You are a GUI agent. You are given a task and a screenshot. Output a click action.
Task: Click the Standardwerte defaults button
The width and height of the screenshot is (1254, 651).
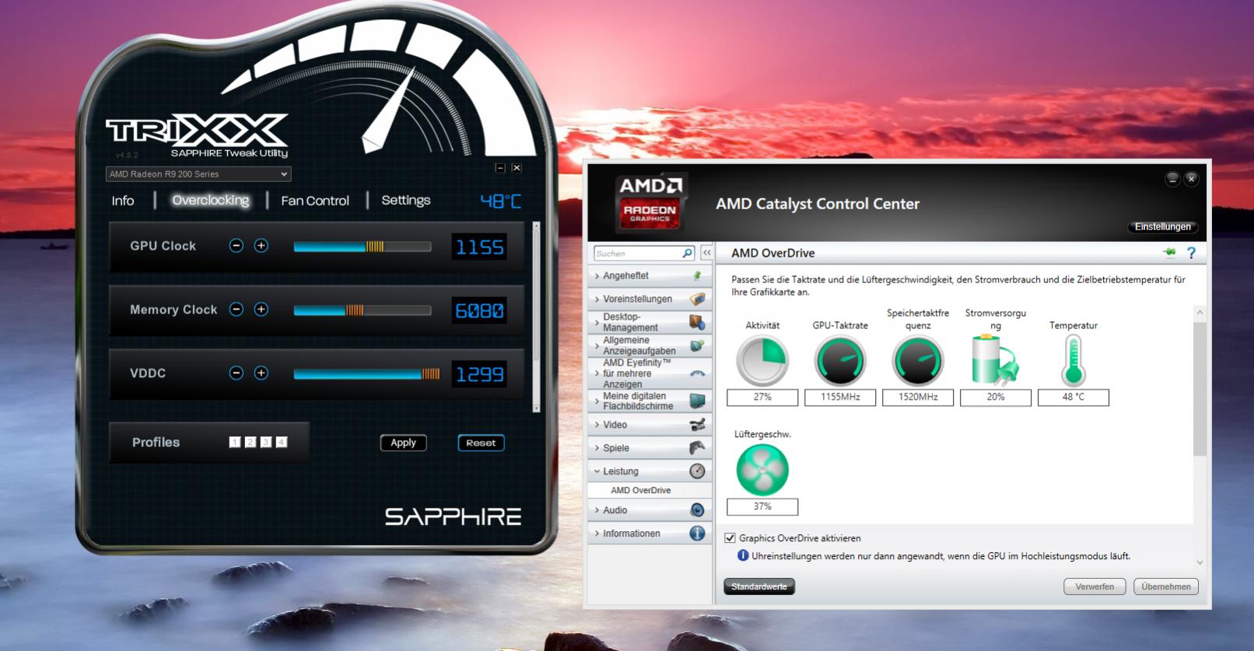(759, 586)
